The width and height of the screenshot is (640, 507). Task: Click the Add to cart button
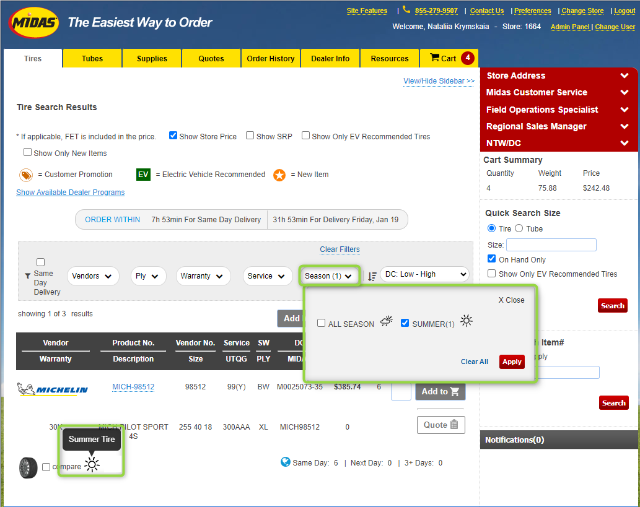click(441, 392)
